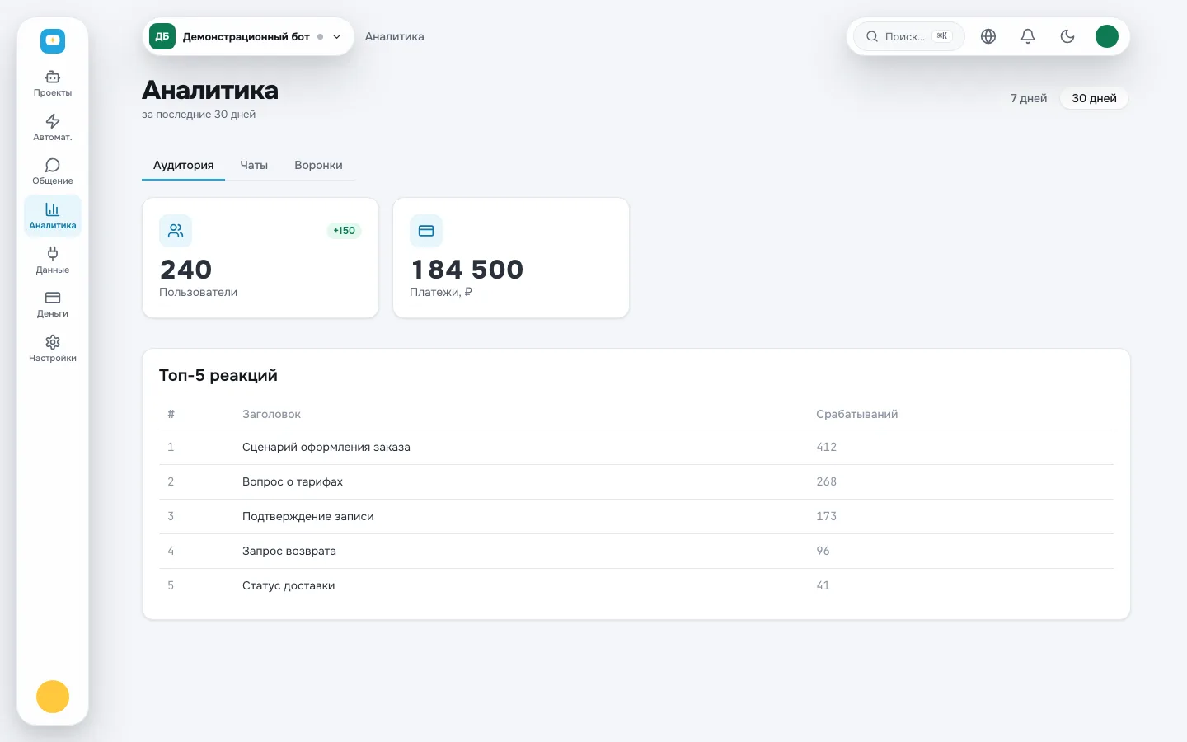
Task: Focus the Поиск search field
Action: (x=908, y=36)
